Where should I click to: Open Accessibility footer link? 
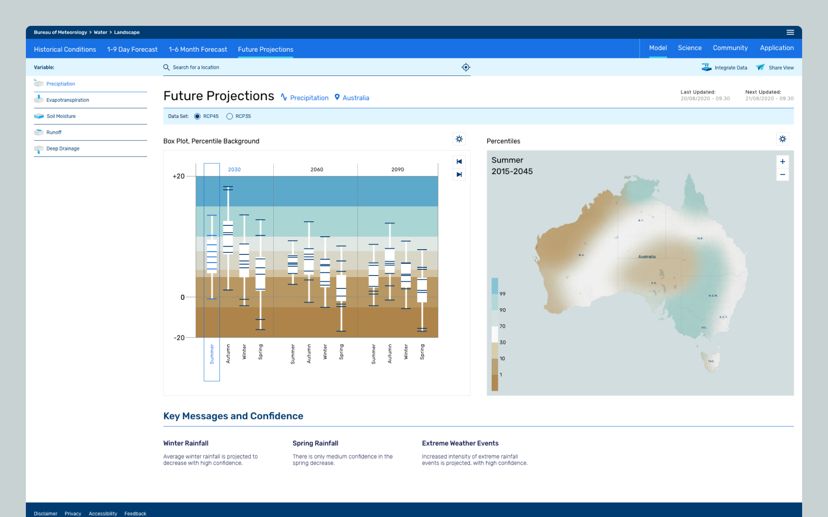103,513
